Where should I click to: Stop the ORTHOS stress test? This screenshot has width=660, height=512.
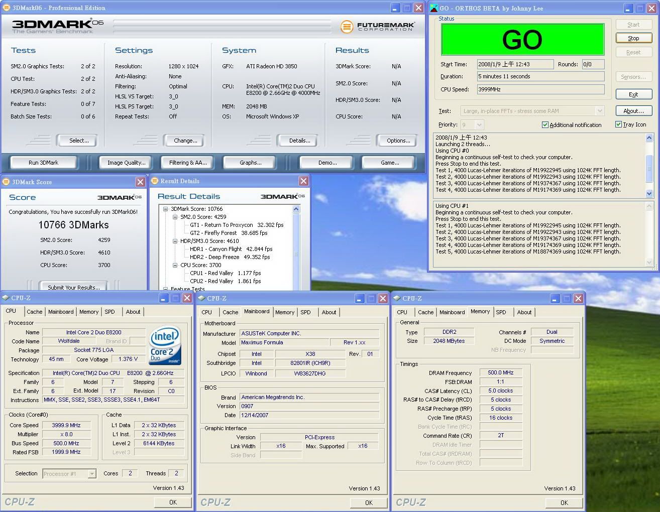[633, 38]
